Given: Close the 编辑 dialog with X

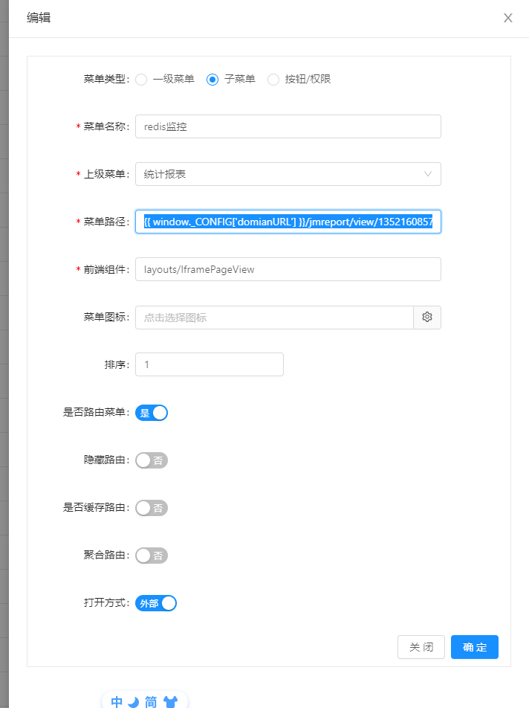Looking at the screenshot, I should click(x=507, y=18).
